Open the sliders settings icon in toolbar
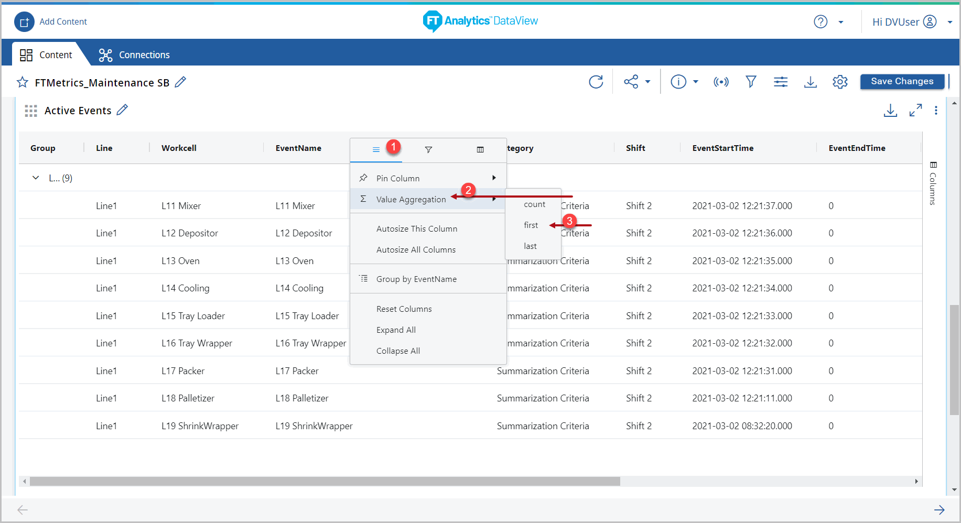Screen dimensions: 961x523 (781, 82)
